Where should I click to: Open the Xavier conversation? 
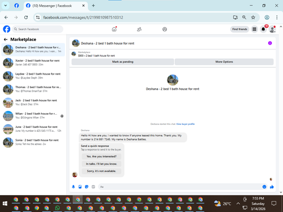33,63
